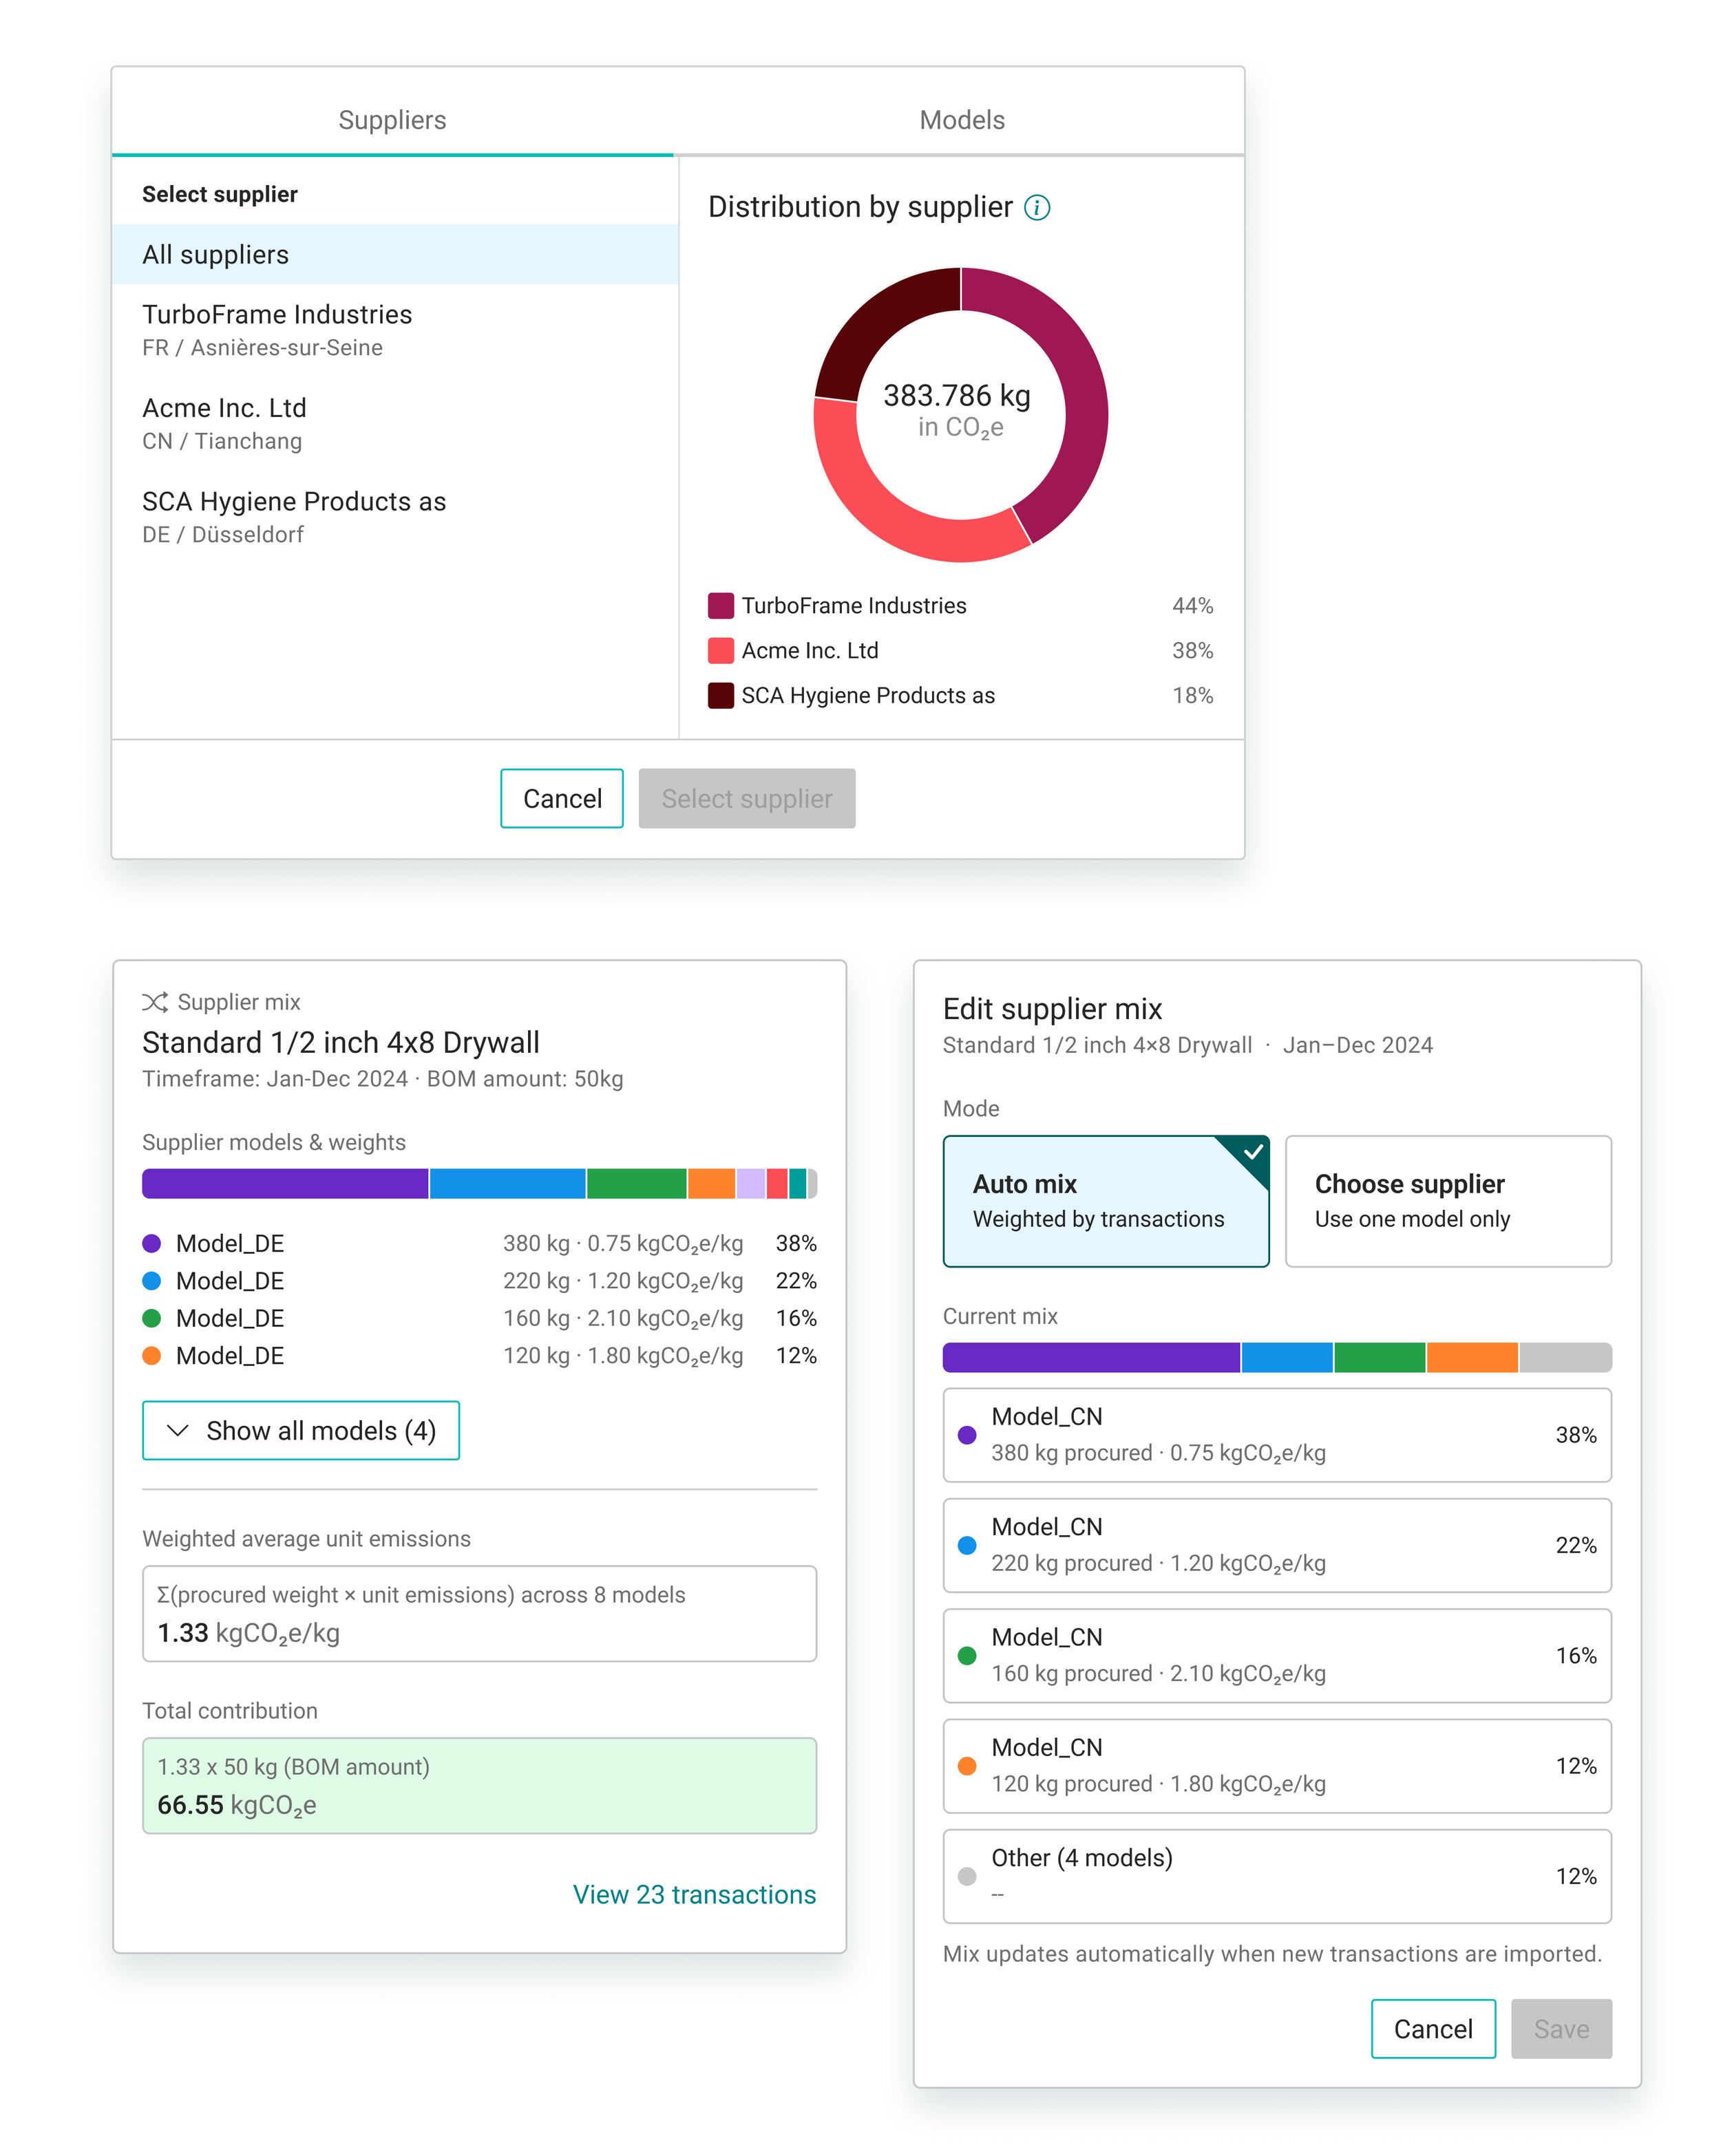
Task: Click the grey dot beside Other (4 models)
Action: (967, 1876)
